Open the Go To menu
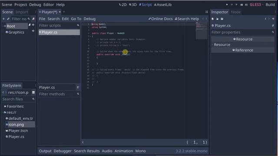This screenshot has height=156, width=278. tap(76, 19)
